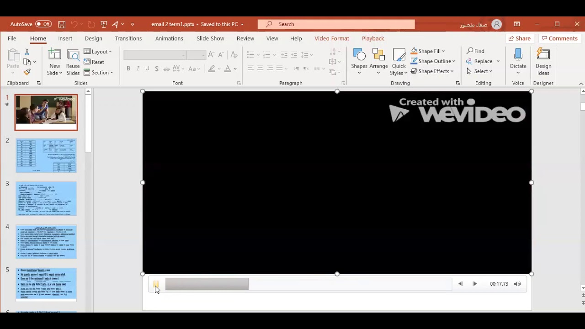Viewport: 585px width, 329px height.
Task: Clear all formatting
Action: tap(234, 55)
